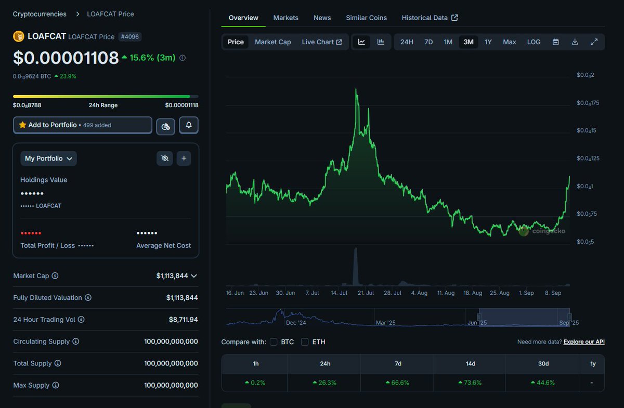Click the volume spike bar in July
The image size is (624, 408).
click(356, 267)
